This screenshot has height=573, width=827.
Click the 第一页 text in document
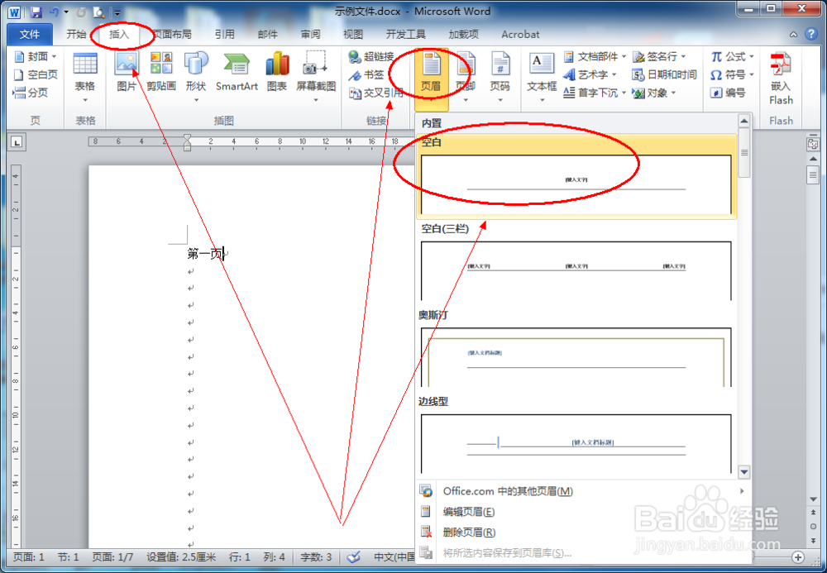click(204, 254)
